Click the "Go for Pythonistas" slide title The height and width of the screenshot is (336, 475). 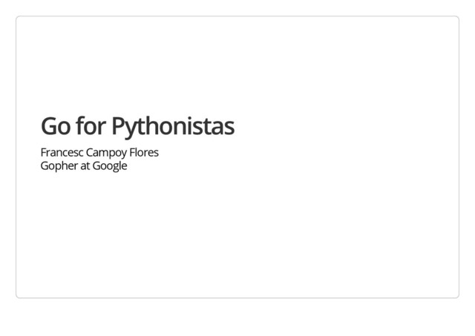(x=137, y=126)
